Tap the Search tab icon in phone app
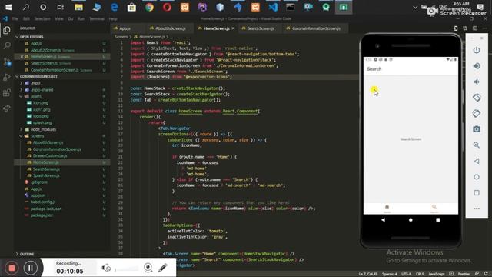Screen dimensions: 492x277 coord(434,207)
